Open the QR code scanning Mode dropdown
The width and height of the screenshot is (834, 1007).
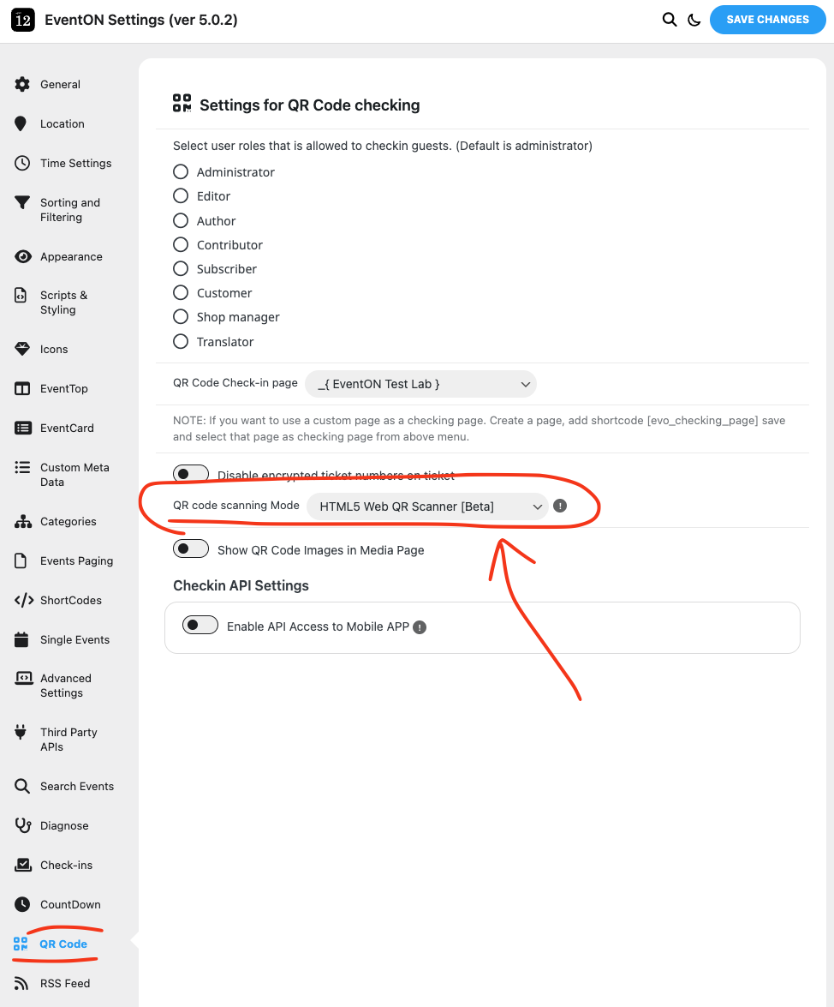pos(427,506)
